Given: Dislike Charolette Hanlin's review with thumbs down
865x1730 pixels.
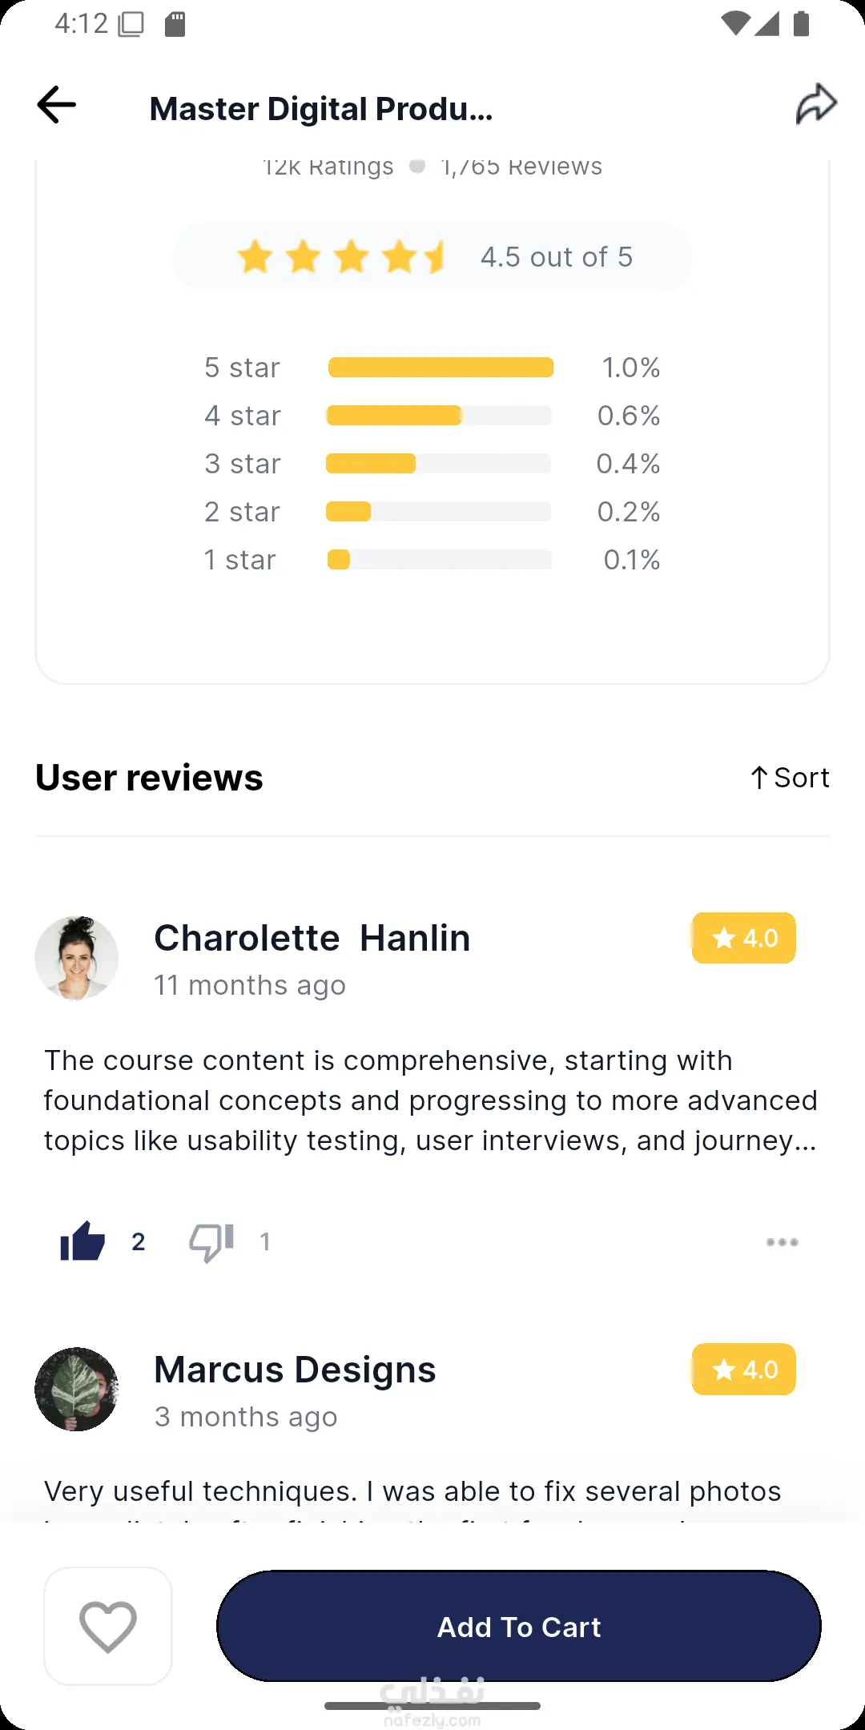Looking at the screenshot, I should [211, 1242].
